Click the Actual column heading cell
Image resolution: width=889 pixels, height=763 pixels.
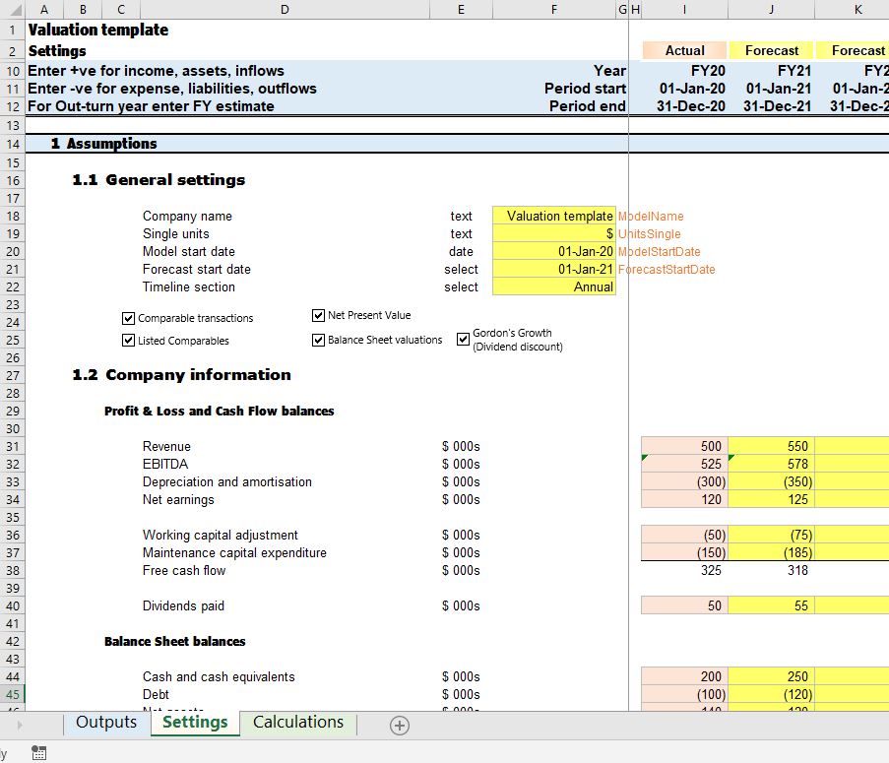[x=684, y=50]
